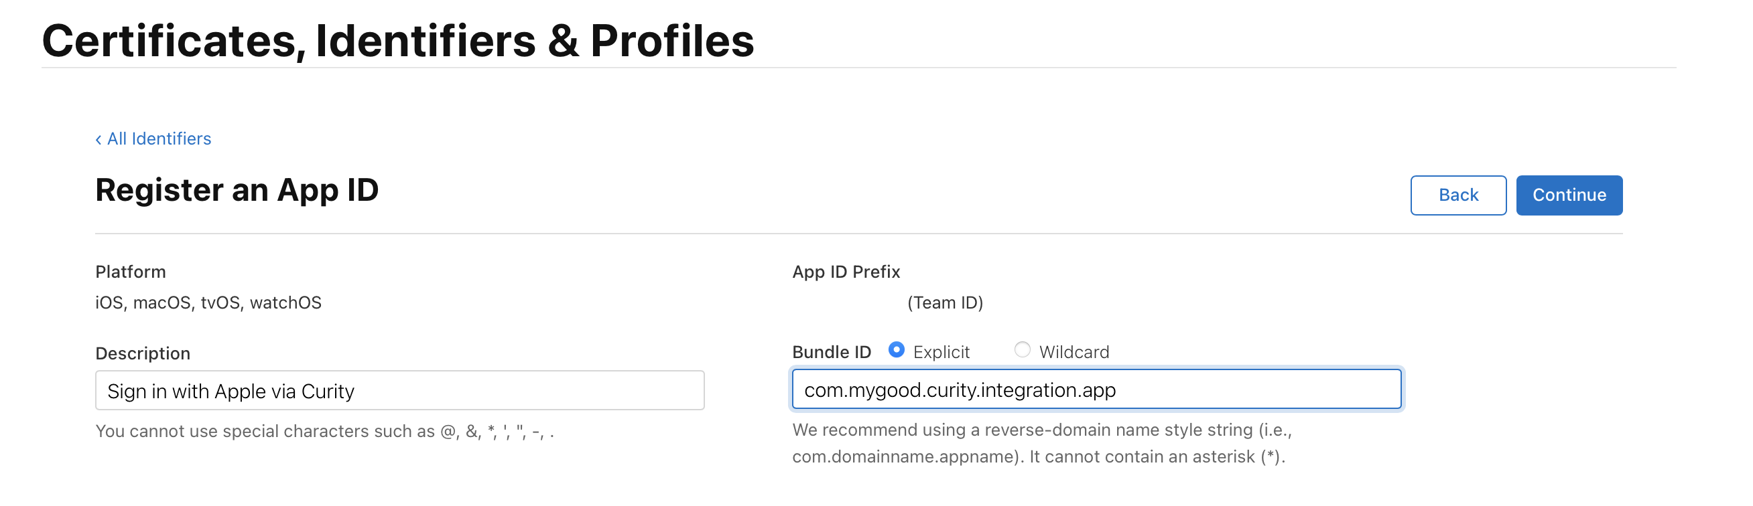Screen dimensions: 1753x506
Task: Click the Certificates, Identifiers & Profiles title
Action: [398, 41]
